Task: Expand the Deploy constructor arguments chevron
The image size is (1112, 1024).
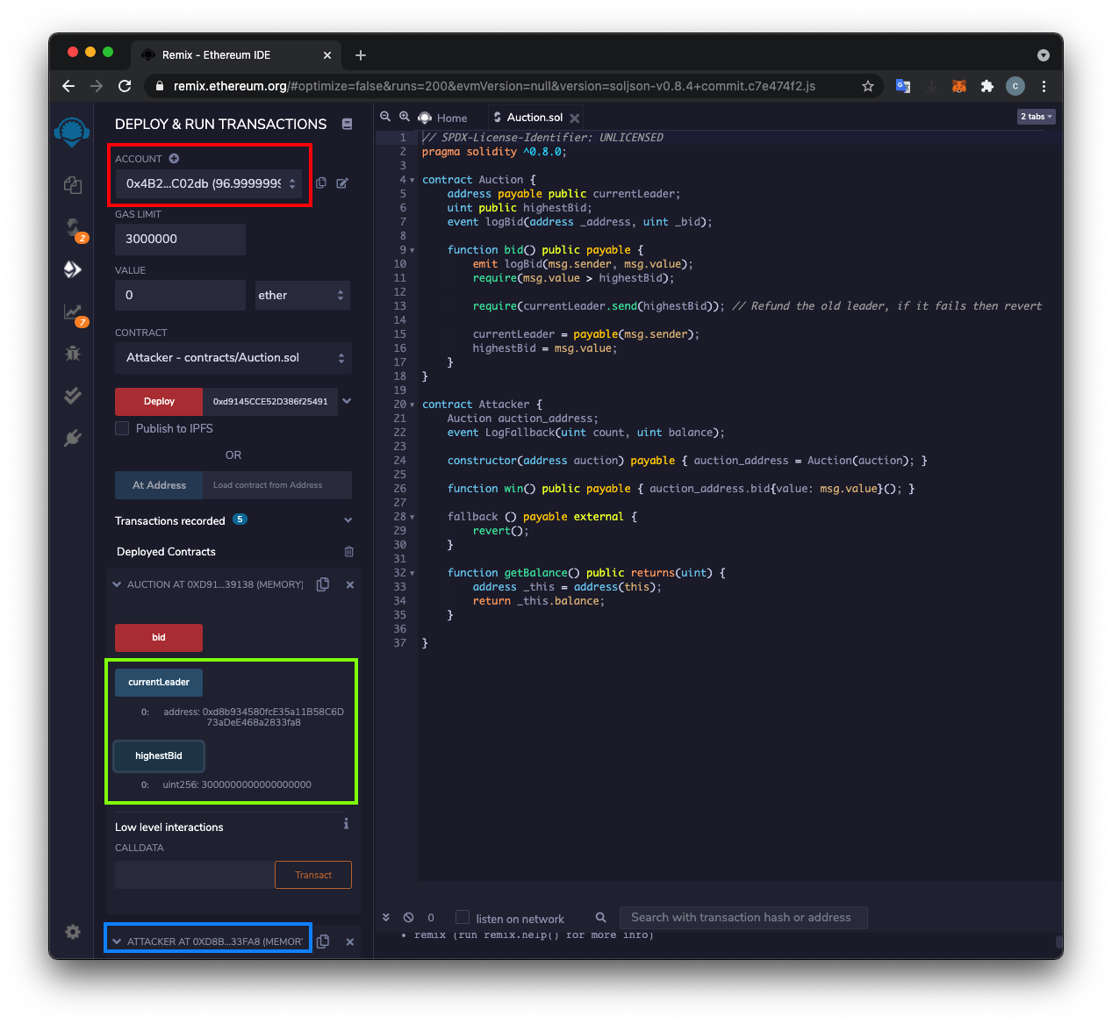Action: tap(347, 401)
